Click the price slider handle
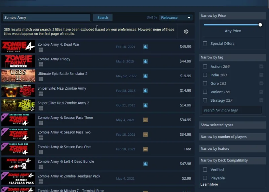Image resolution: width=269 pixels, height=192 pixels. click(260, 25)
